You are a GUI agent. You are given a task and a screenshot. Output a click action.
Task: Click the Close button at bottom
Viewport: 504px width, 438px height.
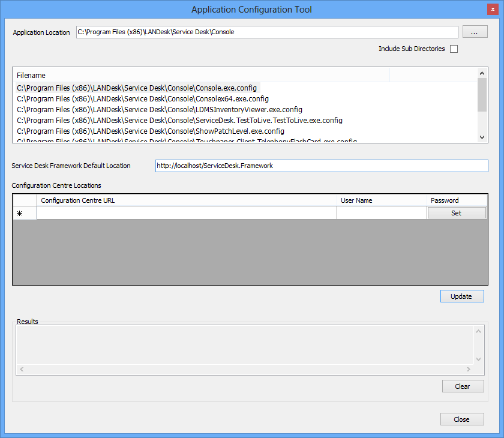click(461, 419)
